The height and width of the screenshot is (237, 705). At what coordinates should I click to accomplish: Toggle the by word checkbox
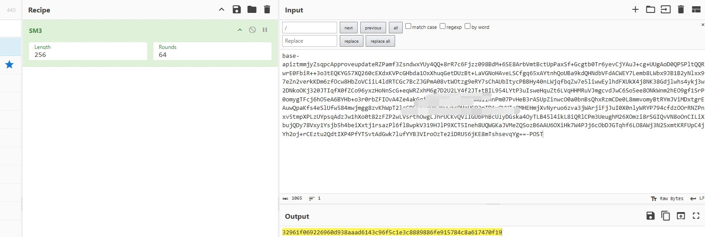tap(467, 26)
